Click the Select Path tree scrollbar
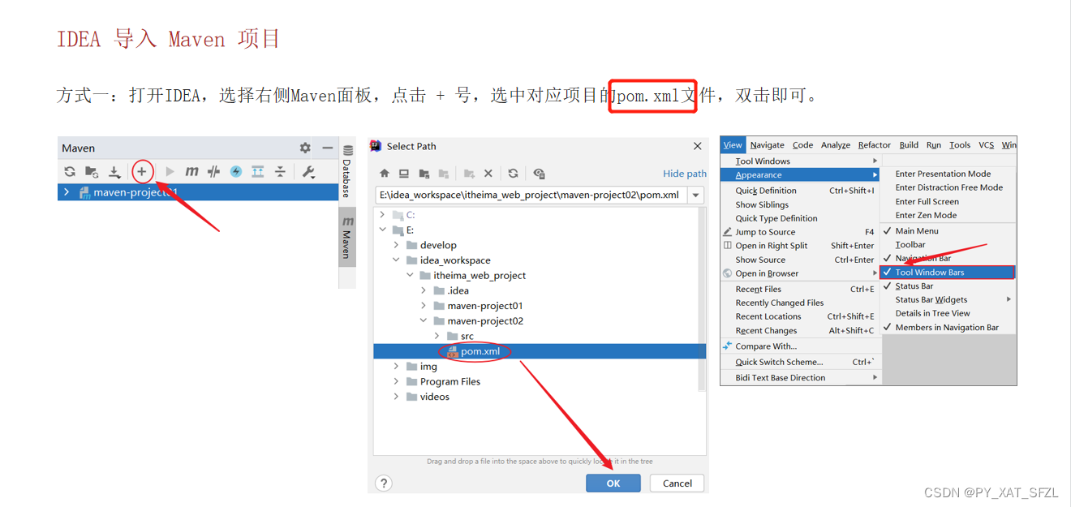Image resolution: width=1071 pixels, height=507 pixels. 702,300
